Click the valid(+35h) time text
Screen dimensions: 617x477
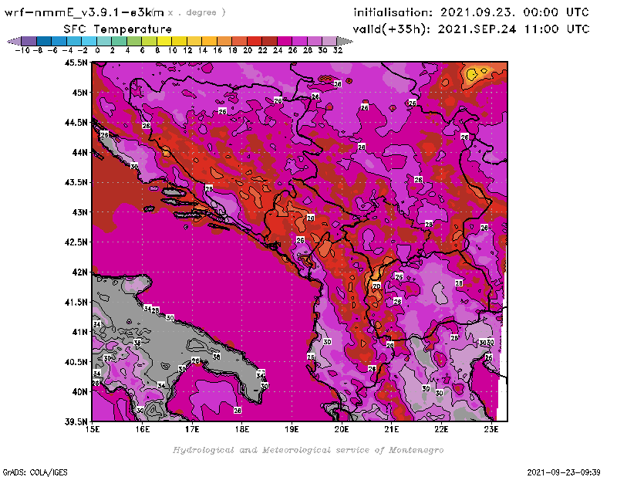(470, 29)
